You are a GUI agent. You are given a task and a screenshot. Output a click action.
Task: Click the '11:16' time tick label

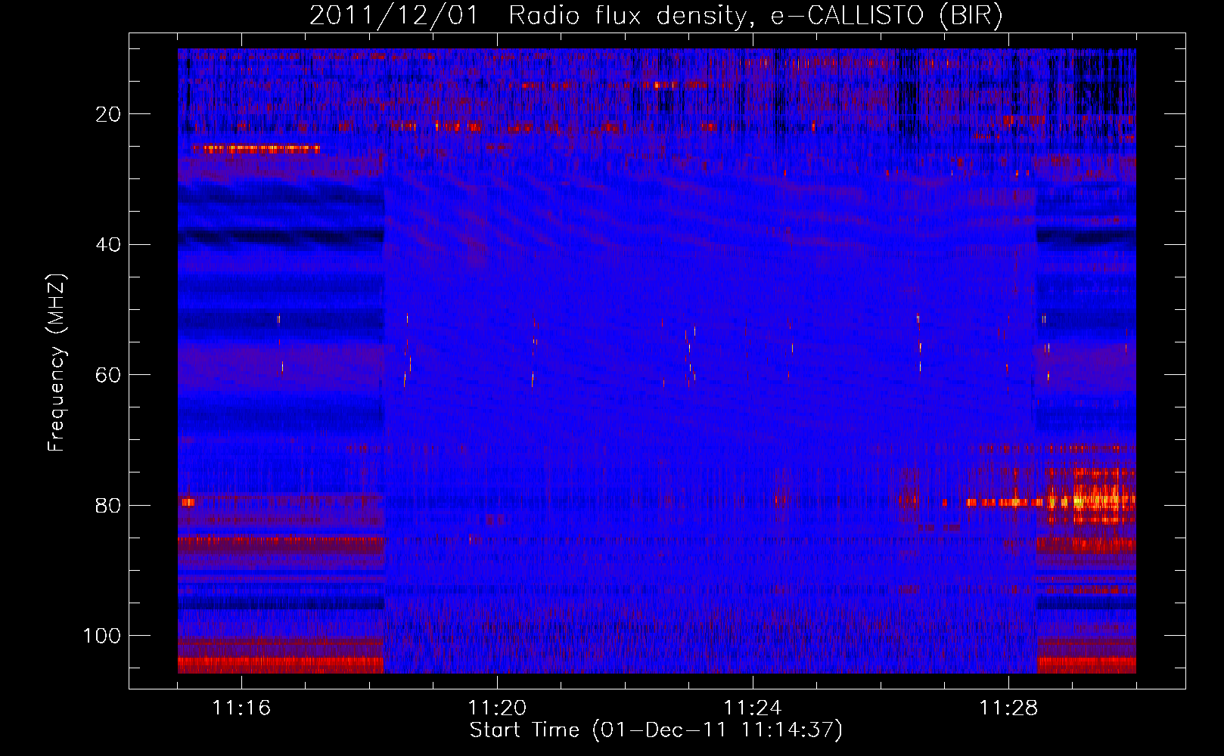pos(241,708)
